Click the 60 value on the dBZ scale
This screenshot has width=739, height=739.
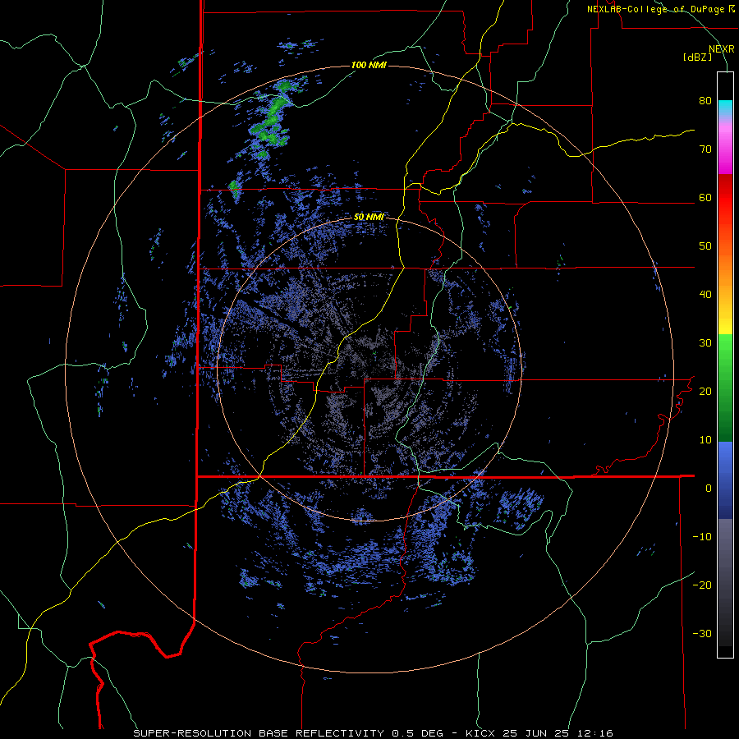[x=705, y=197]
